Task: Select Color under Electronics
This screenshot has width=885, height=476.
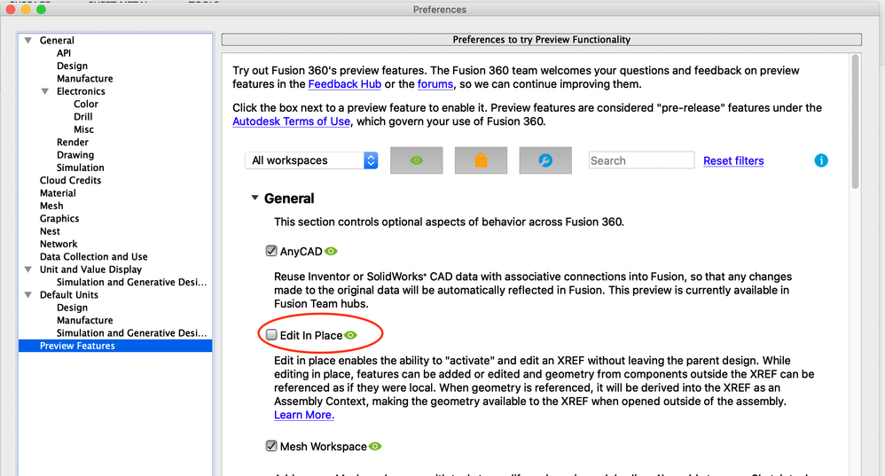Action: coord(86,104)
